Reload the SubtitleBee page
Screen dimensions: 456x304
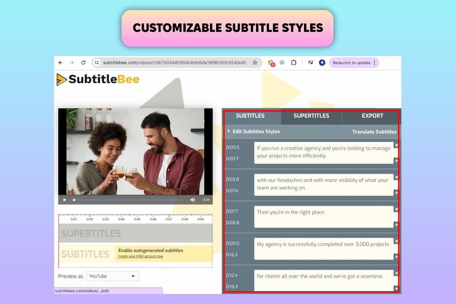coord(83,63)
